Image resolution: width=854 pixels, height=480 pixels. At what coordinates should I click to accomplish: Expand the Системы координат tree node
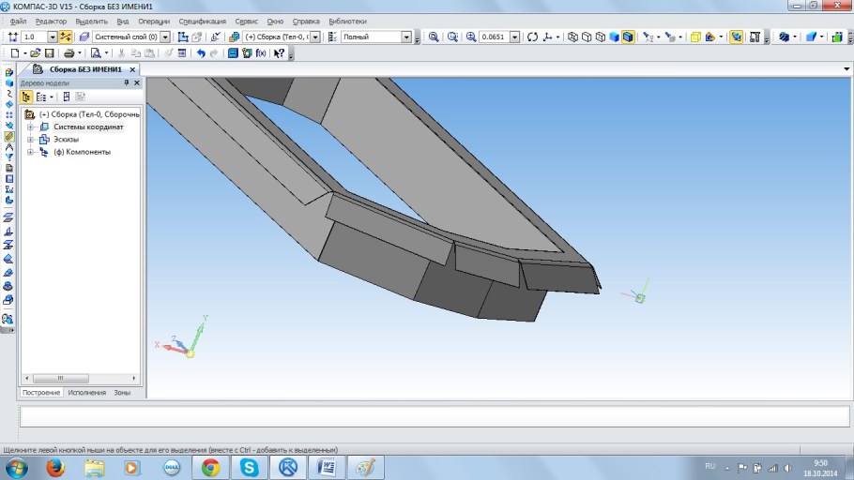click(30, 127)
